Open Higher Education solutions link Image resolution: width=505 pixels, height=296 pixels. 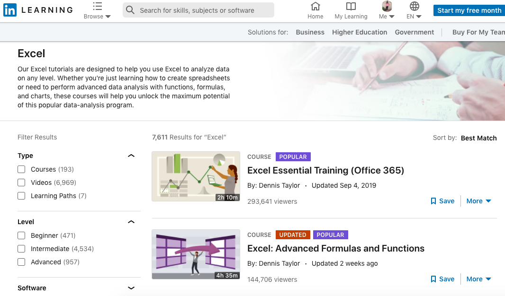click(x=360, y=32)
